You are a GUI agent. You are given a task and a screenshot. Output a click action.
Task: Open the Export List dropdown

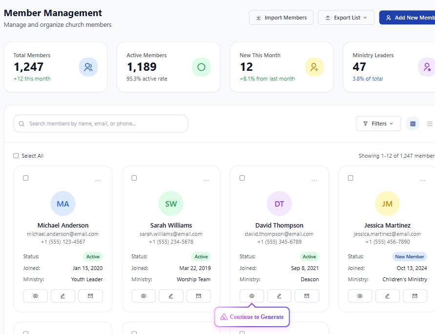click(346, 18)
